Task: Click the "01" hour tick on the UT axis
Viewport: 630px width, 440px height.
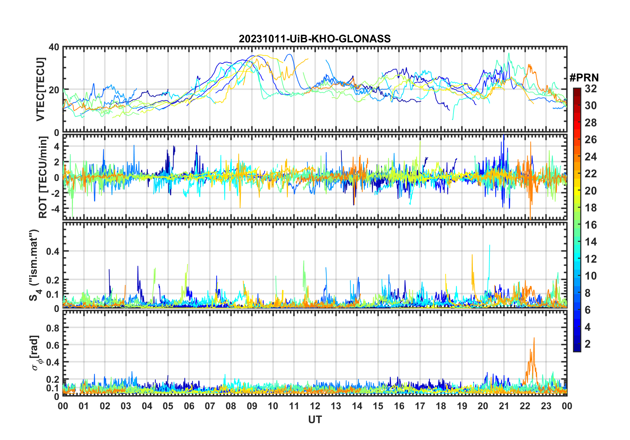Action: 84,406
